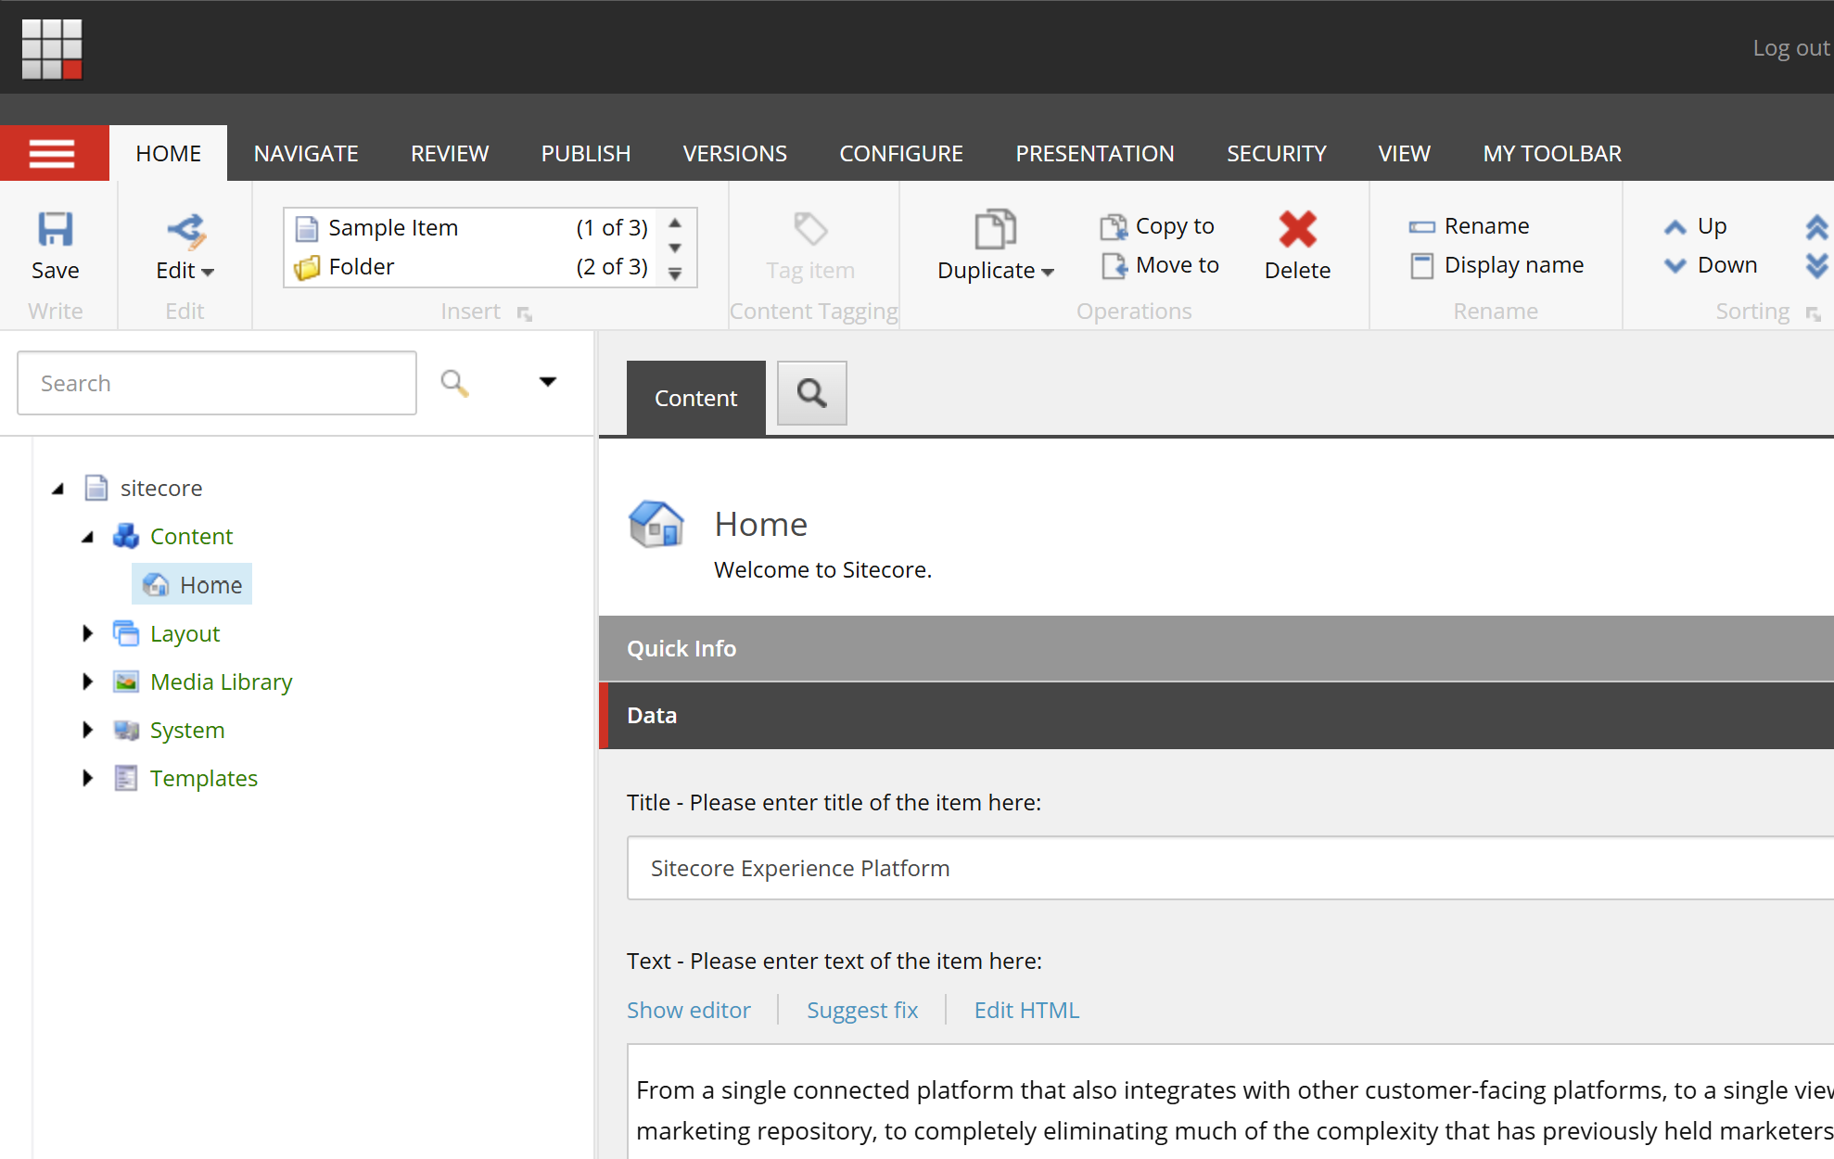Delete the item with red X
The width and height of the screenshot is (1834, 1159).
1297,229
